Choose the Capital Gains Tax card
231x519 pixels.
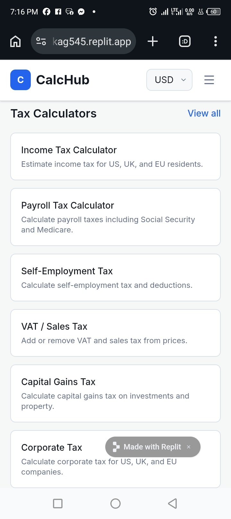(116, 393)
